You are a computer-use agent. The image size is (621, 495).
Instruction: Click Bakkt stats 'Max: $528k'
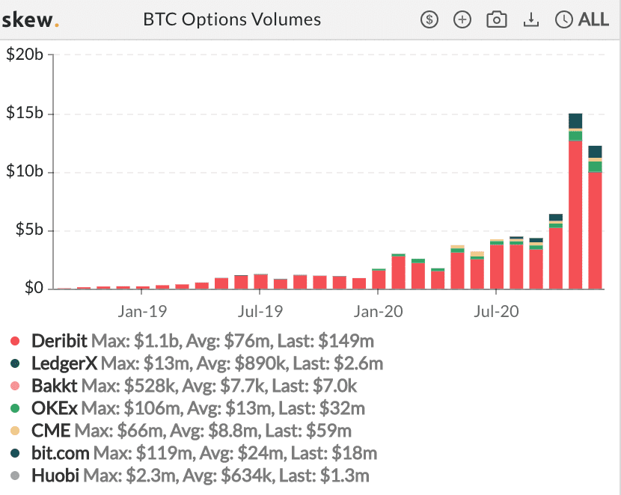coord(129,386)
